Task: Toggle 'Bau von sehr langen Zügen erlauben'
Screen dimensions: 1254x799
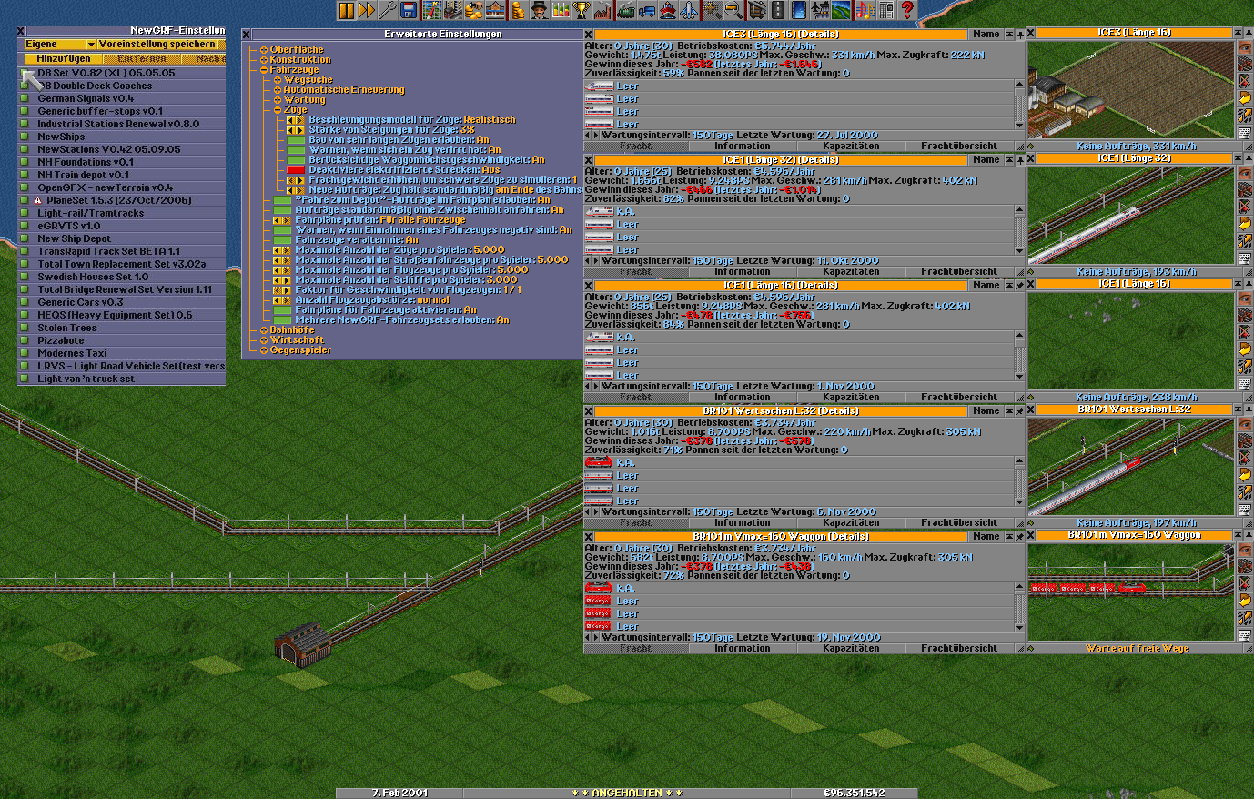Action: pos(296,140)
